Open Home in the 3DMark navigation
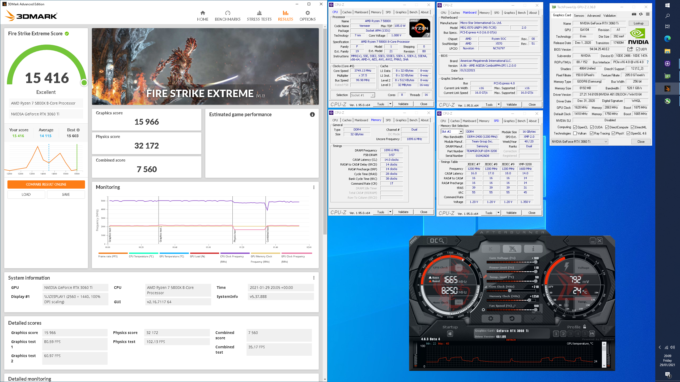 (203, 16)
